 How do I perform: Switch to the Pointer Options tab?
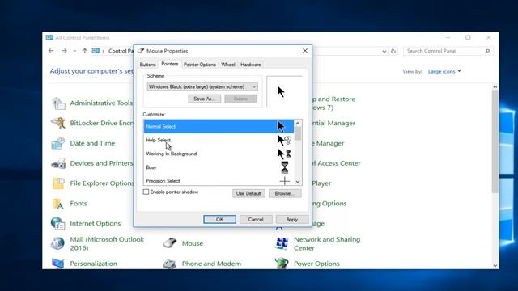click(x=200, y=65)
